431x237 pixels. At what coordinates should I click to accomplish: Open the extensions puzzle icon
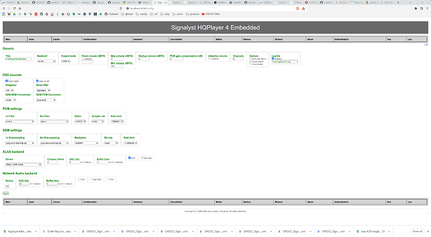415,9
